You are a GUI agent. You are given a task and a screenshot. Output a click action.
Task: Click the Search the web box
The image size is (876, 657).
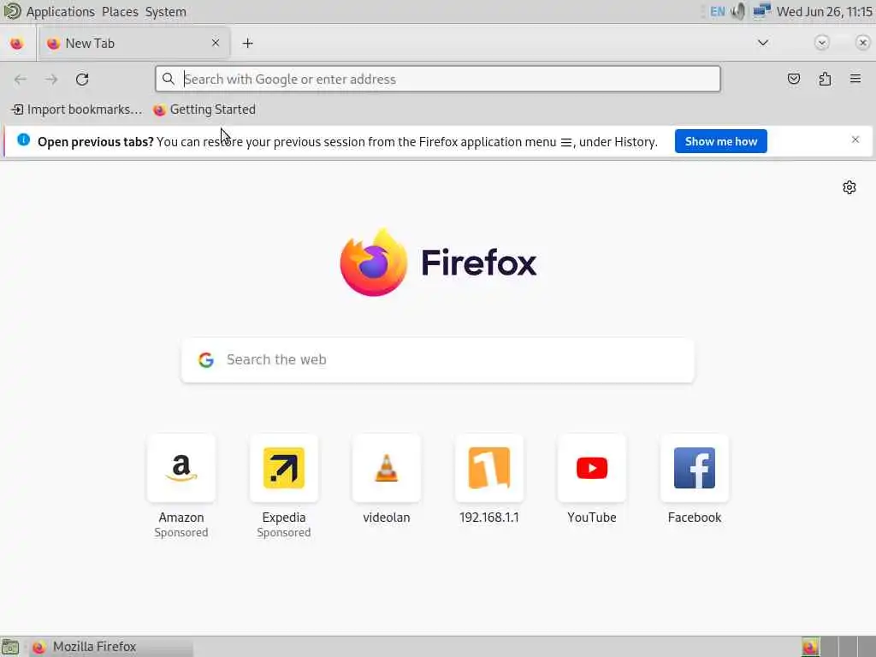coord(438,360)
